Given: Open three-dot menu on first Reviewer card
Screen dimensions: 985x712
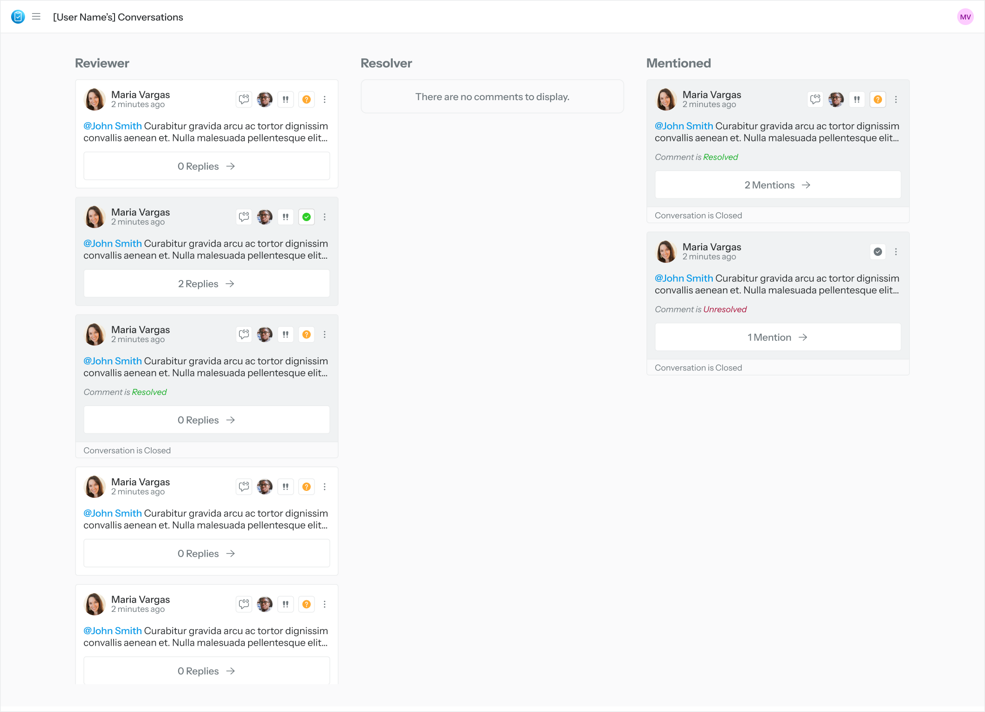Looking at the screenshot, I should pyautogui.click(x=325, y=99).
